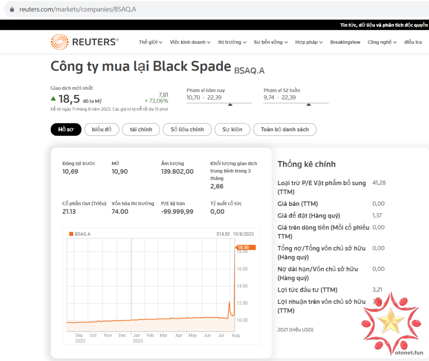Image resolution: width=429 pixels, height=361 pixels.
Task: Go to the Số liệu chính tab
Action: click(187, 129)
